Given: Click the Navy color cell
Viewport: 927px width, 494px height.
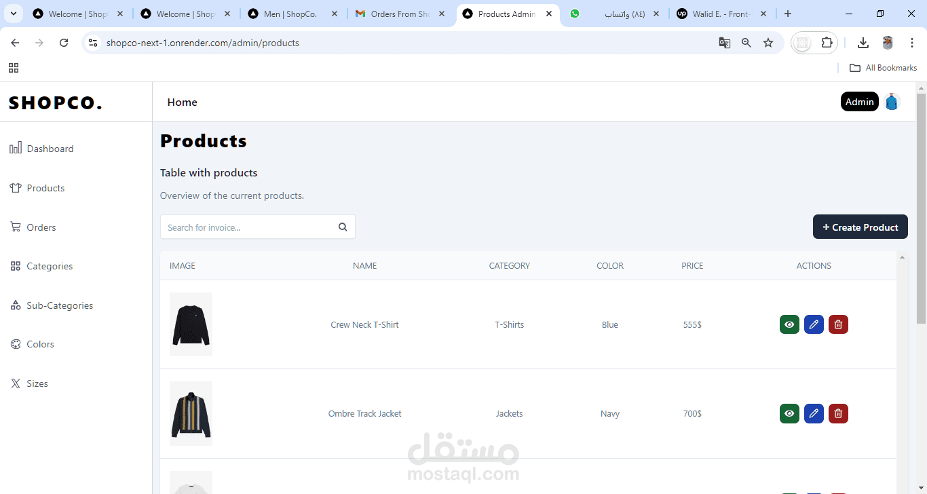Looking at the screenshot, I should point(609,413).
